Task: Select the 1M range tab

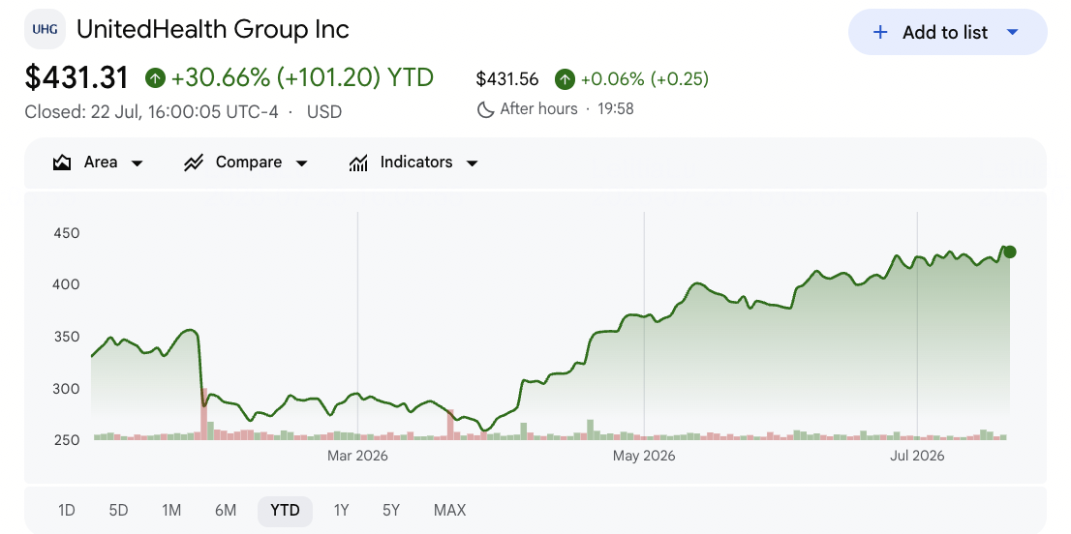Action: (171, 510)
